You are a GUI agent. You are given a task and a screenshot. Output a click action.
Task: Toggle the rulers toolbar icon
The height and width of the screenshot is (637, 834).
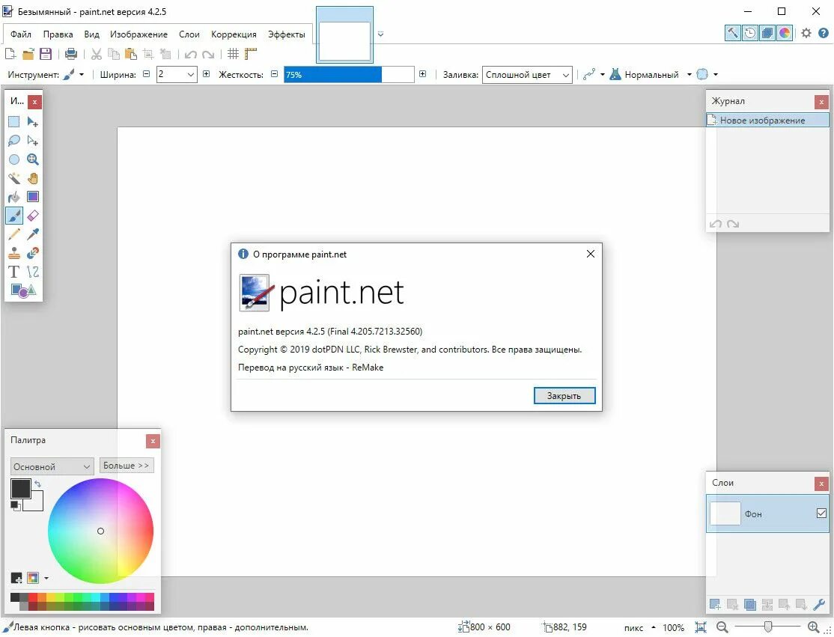251,54
